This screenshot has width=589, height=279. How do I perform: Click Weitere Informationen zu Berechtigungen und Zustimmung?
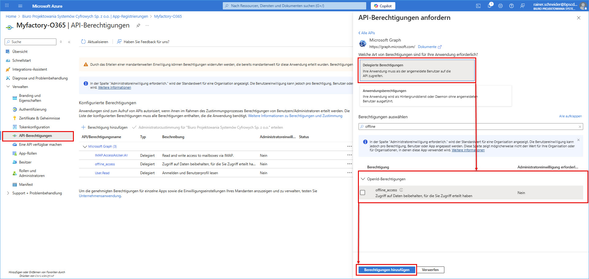295,116
